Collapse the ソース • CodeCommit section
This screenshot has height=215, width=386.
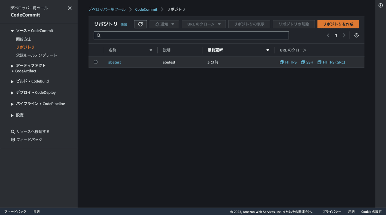[x=12, y=31]
